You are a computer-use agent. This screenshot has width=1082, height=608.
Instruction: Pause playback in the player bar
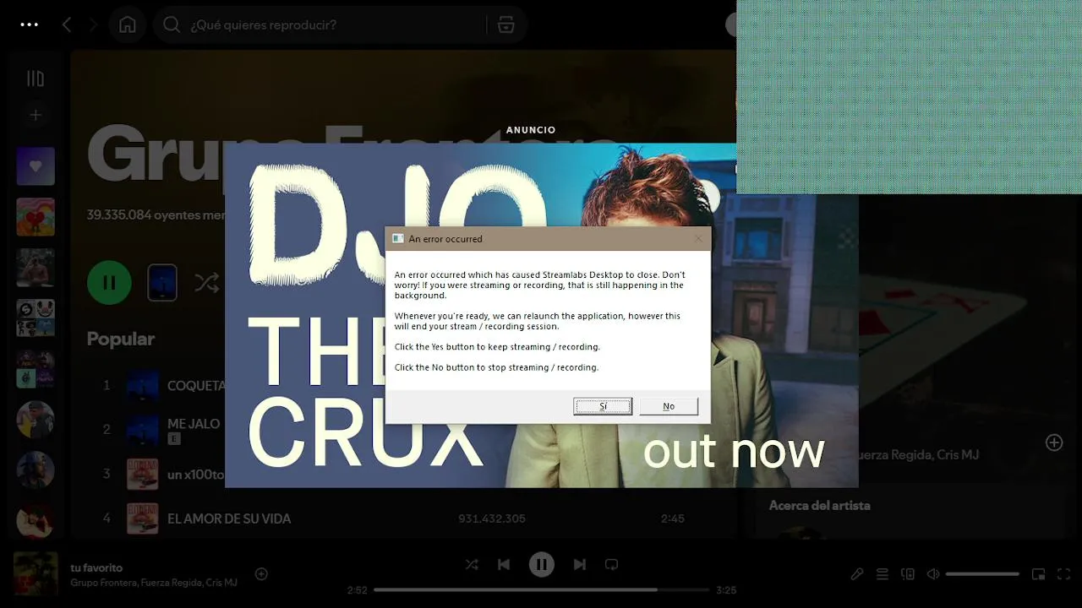coord(542,564)
